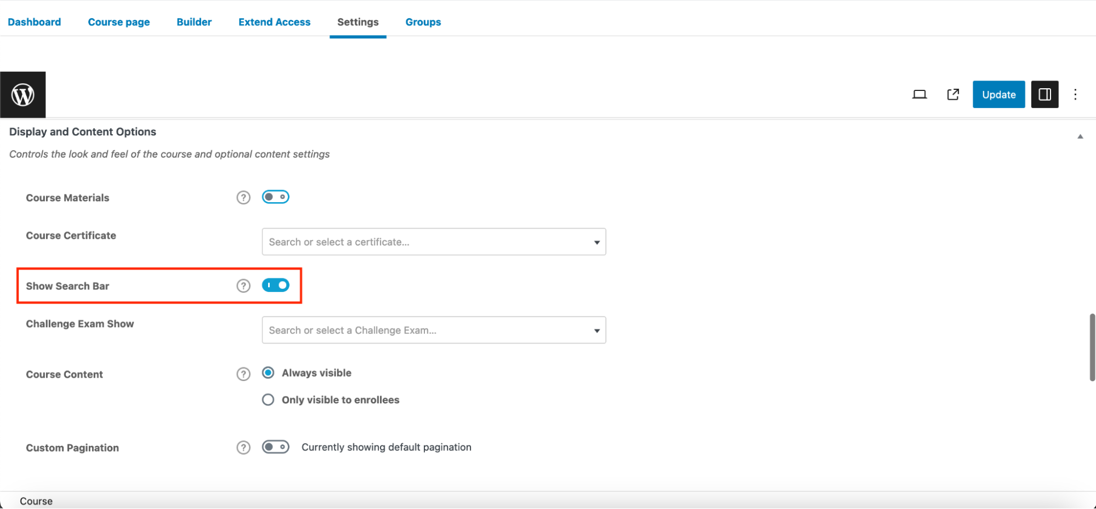Screen dimensions: 1096x509
Task: Enable the Course Materials toggle
Action: click(x=275, y=197)
